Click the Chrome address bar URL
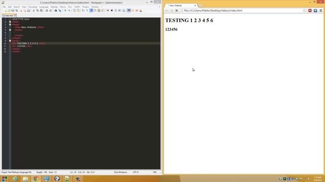This screenshot has width=325, height=182. point(213,11)
